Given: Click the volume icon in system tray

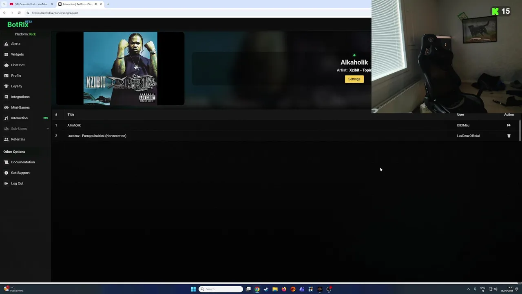Looking at the screenshot, I should click(495, 289).
